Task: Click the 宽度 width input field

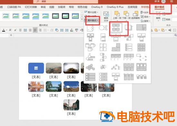Action: pyautogui.click(x=174, y=20)
